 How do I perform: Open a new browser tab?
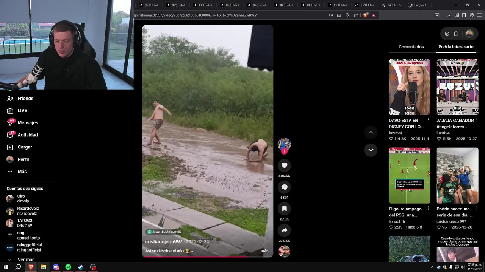click(x=436, y=5)
